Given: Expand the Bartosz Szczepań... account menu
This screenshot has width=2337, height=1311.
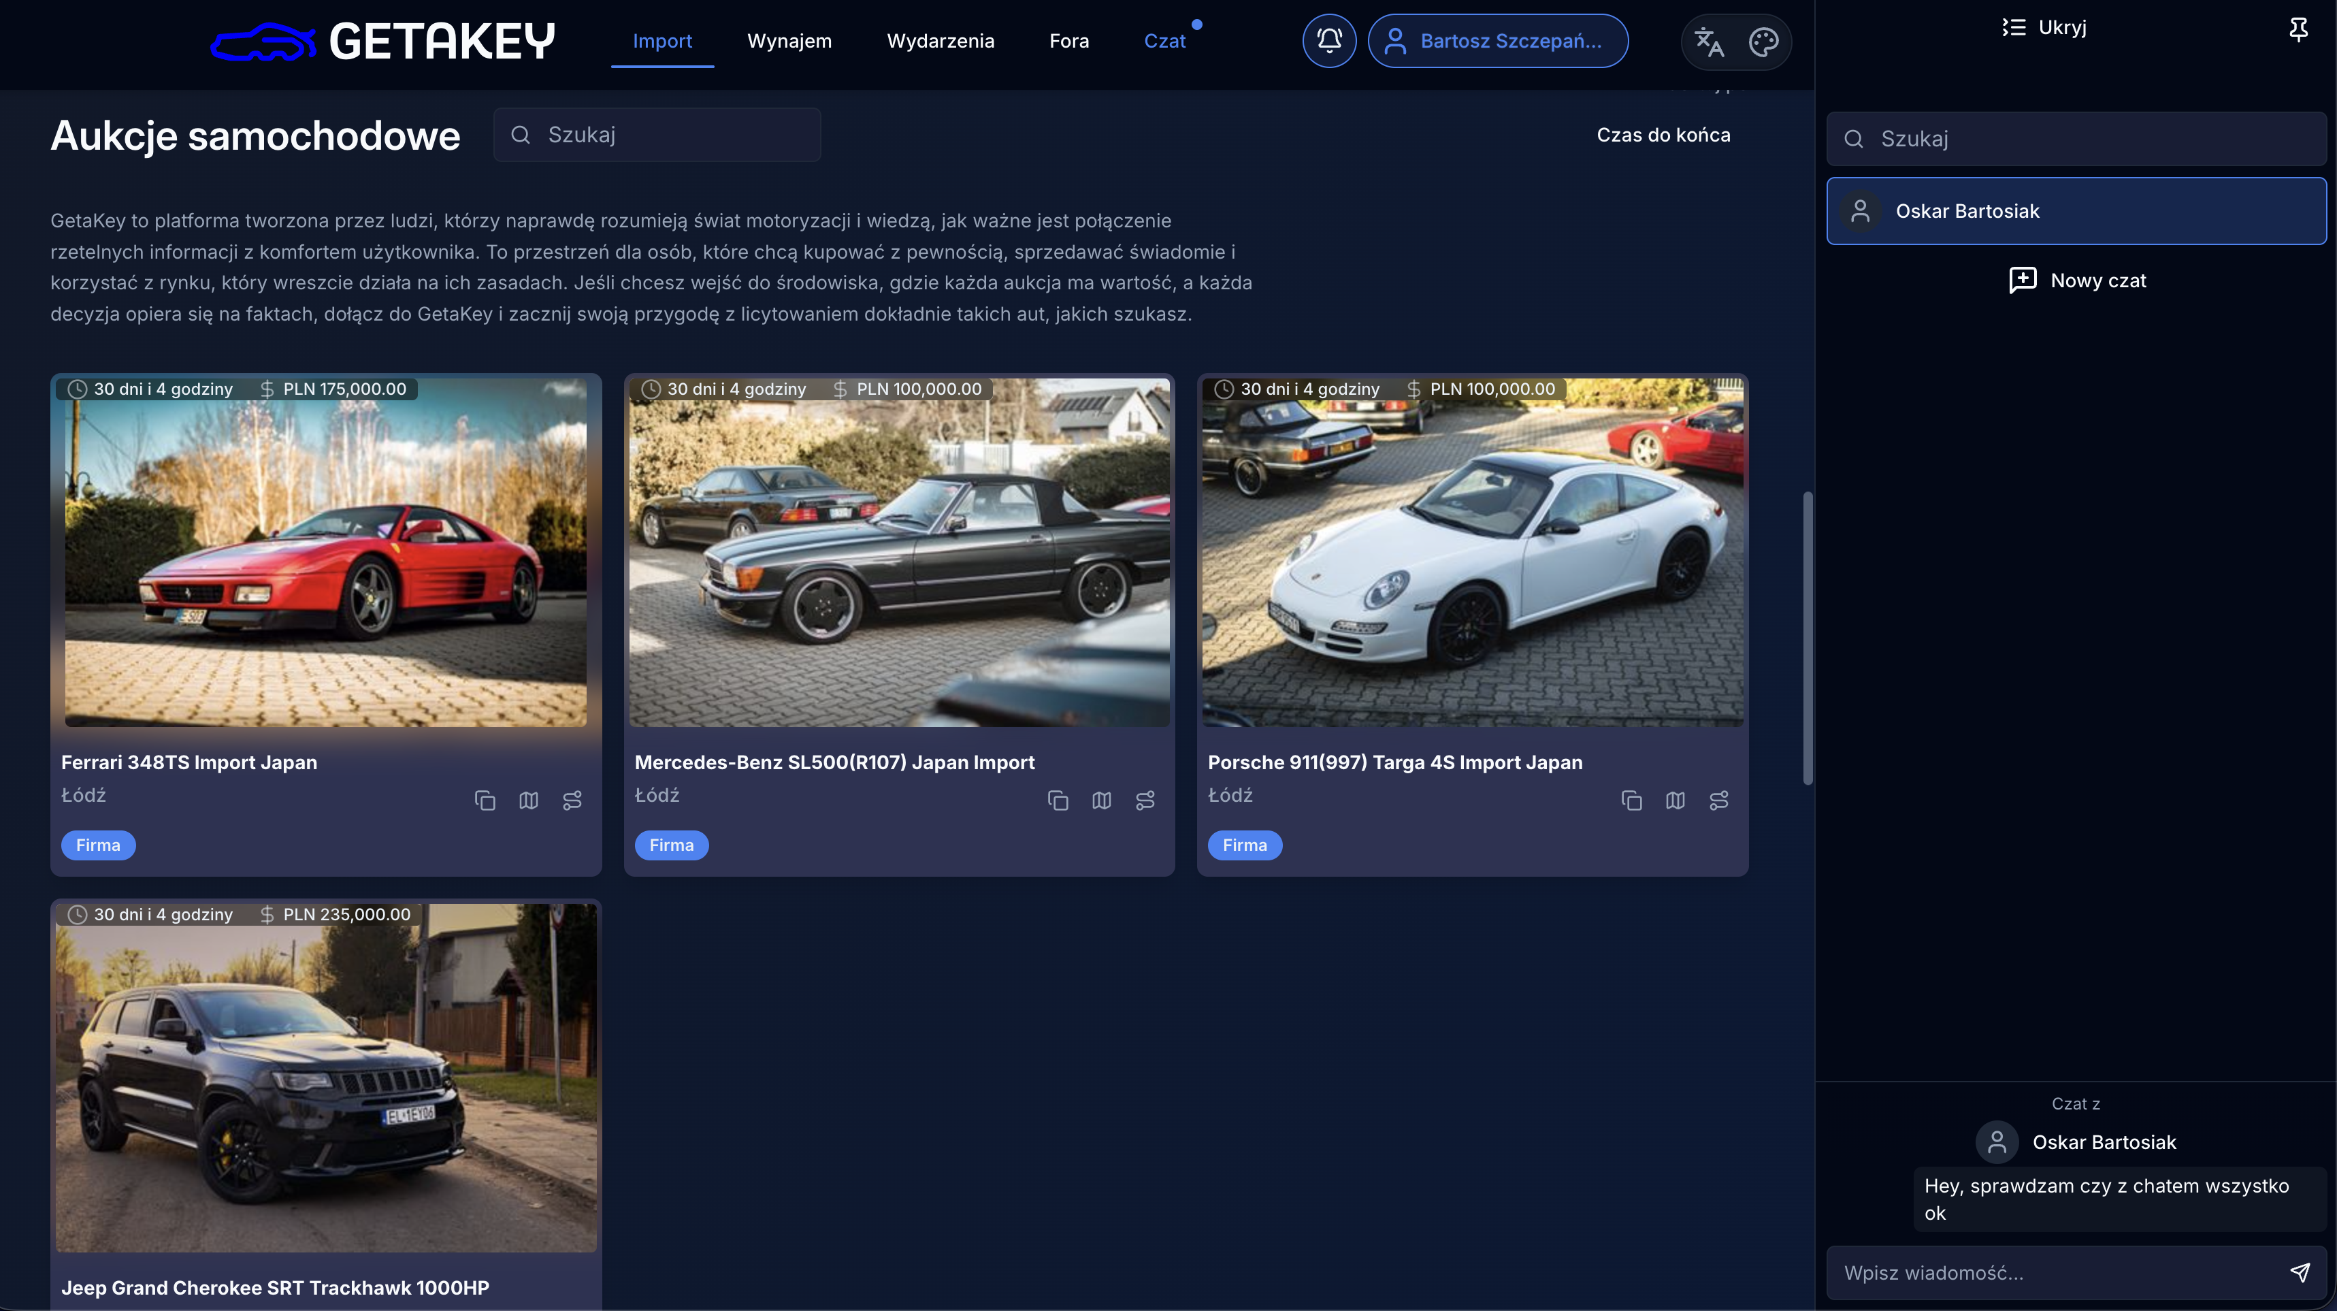Looking at the screenshot, I should point(1498,40).
